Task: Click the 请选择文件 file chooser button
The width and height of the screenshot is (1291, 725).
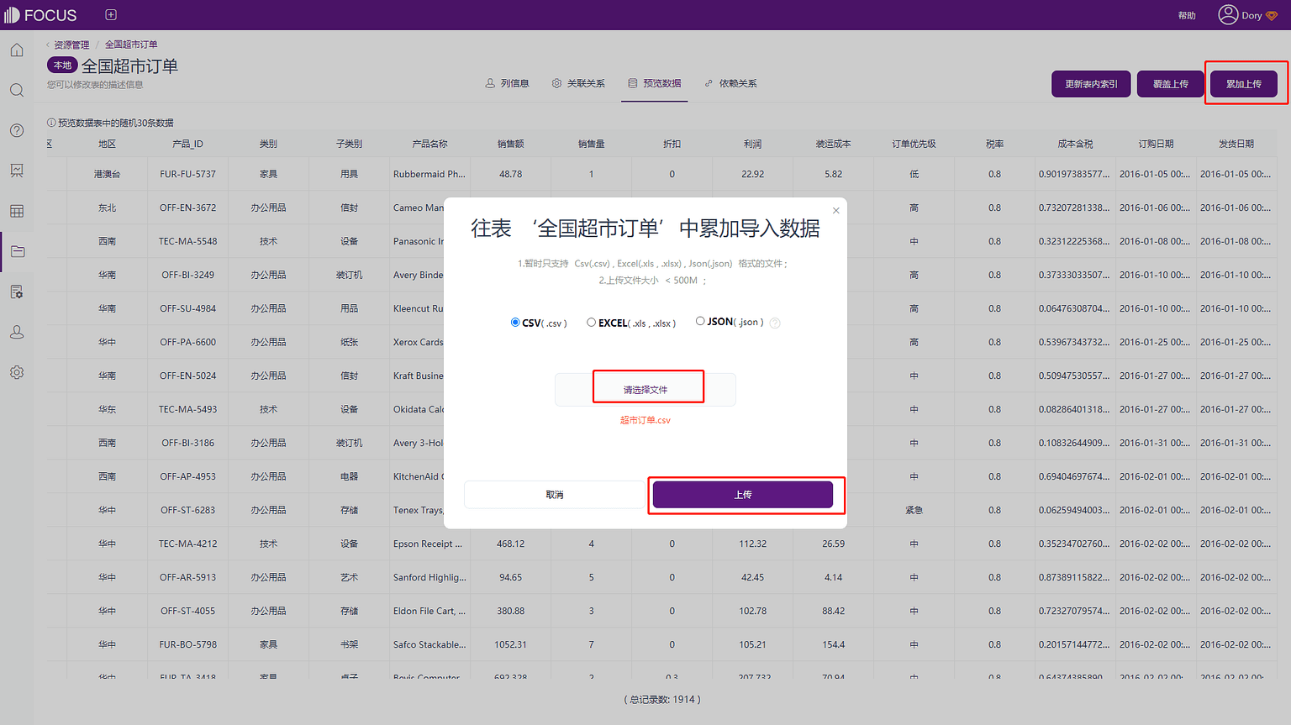Action: [x=645, y=390]
